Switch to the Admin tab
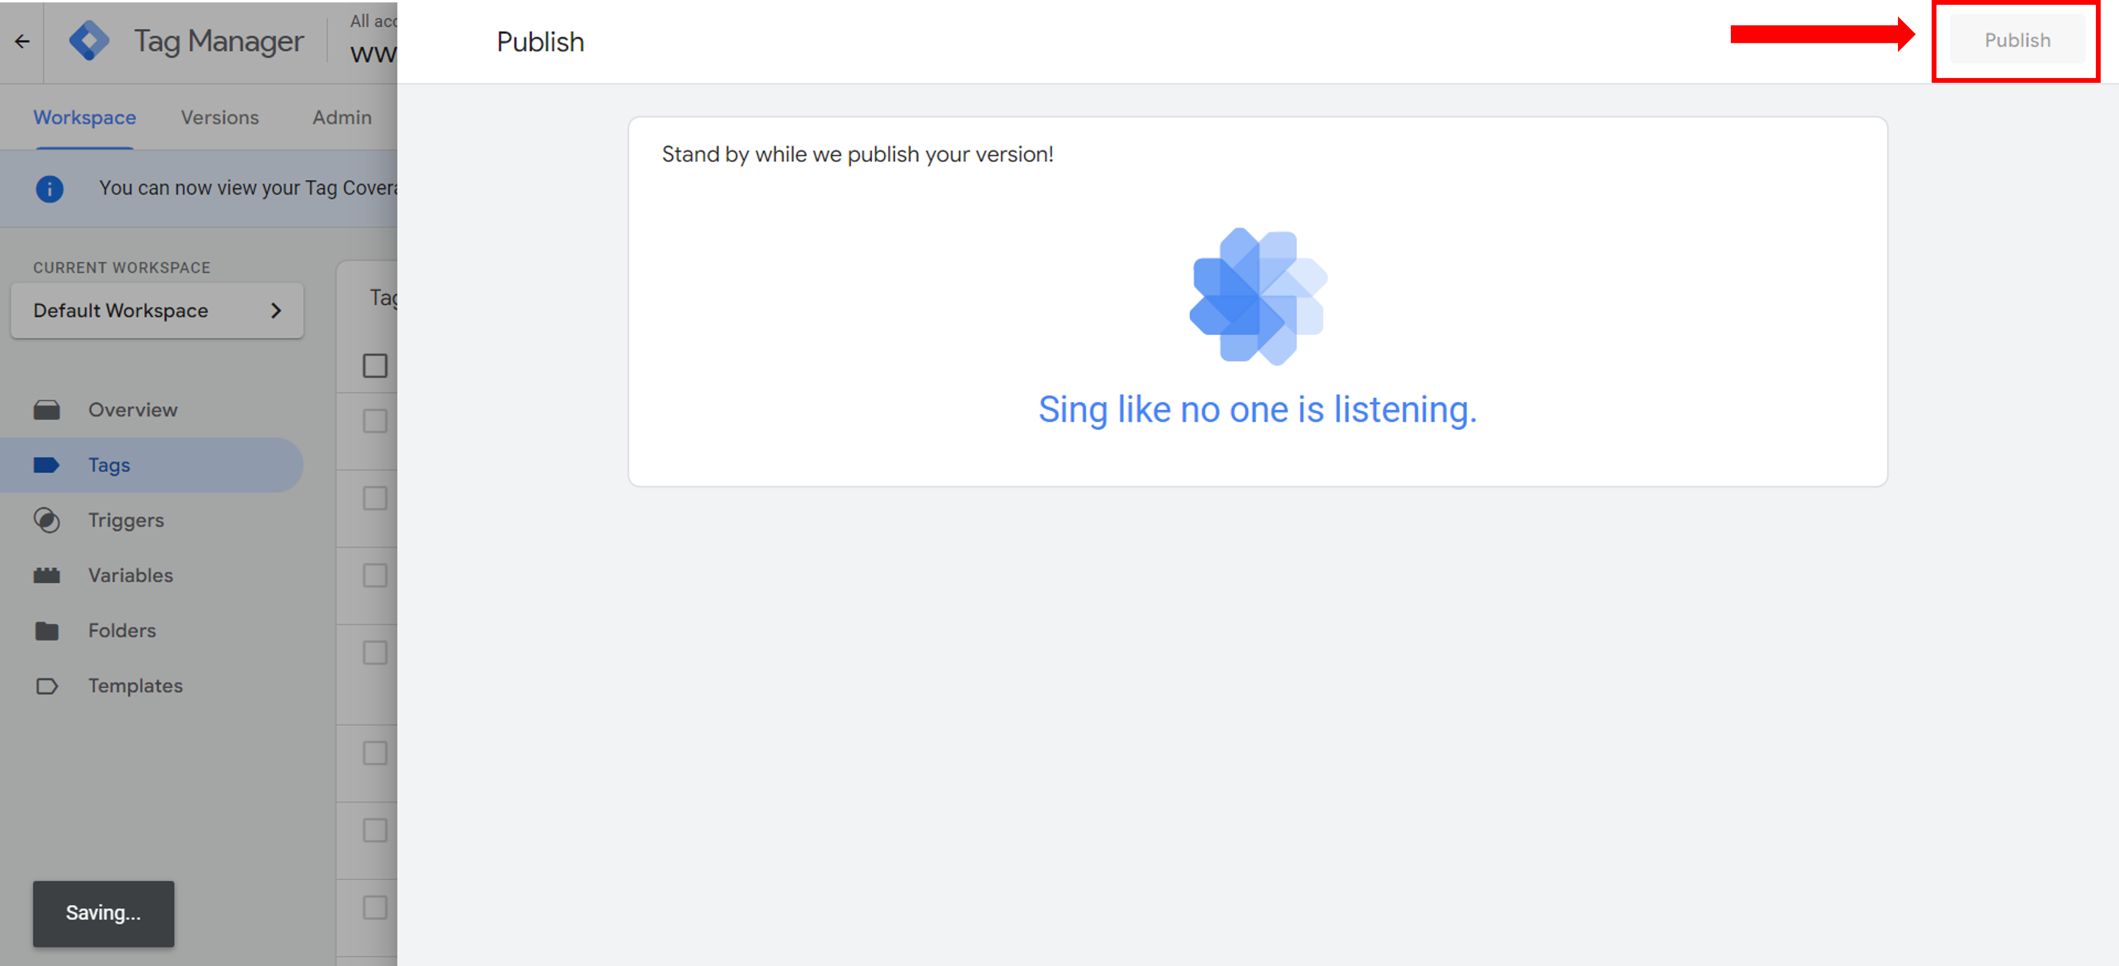This screenshot has height=966, width=2119. (x=342, y=117)
